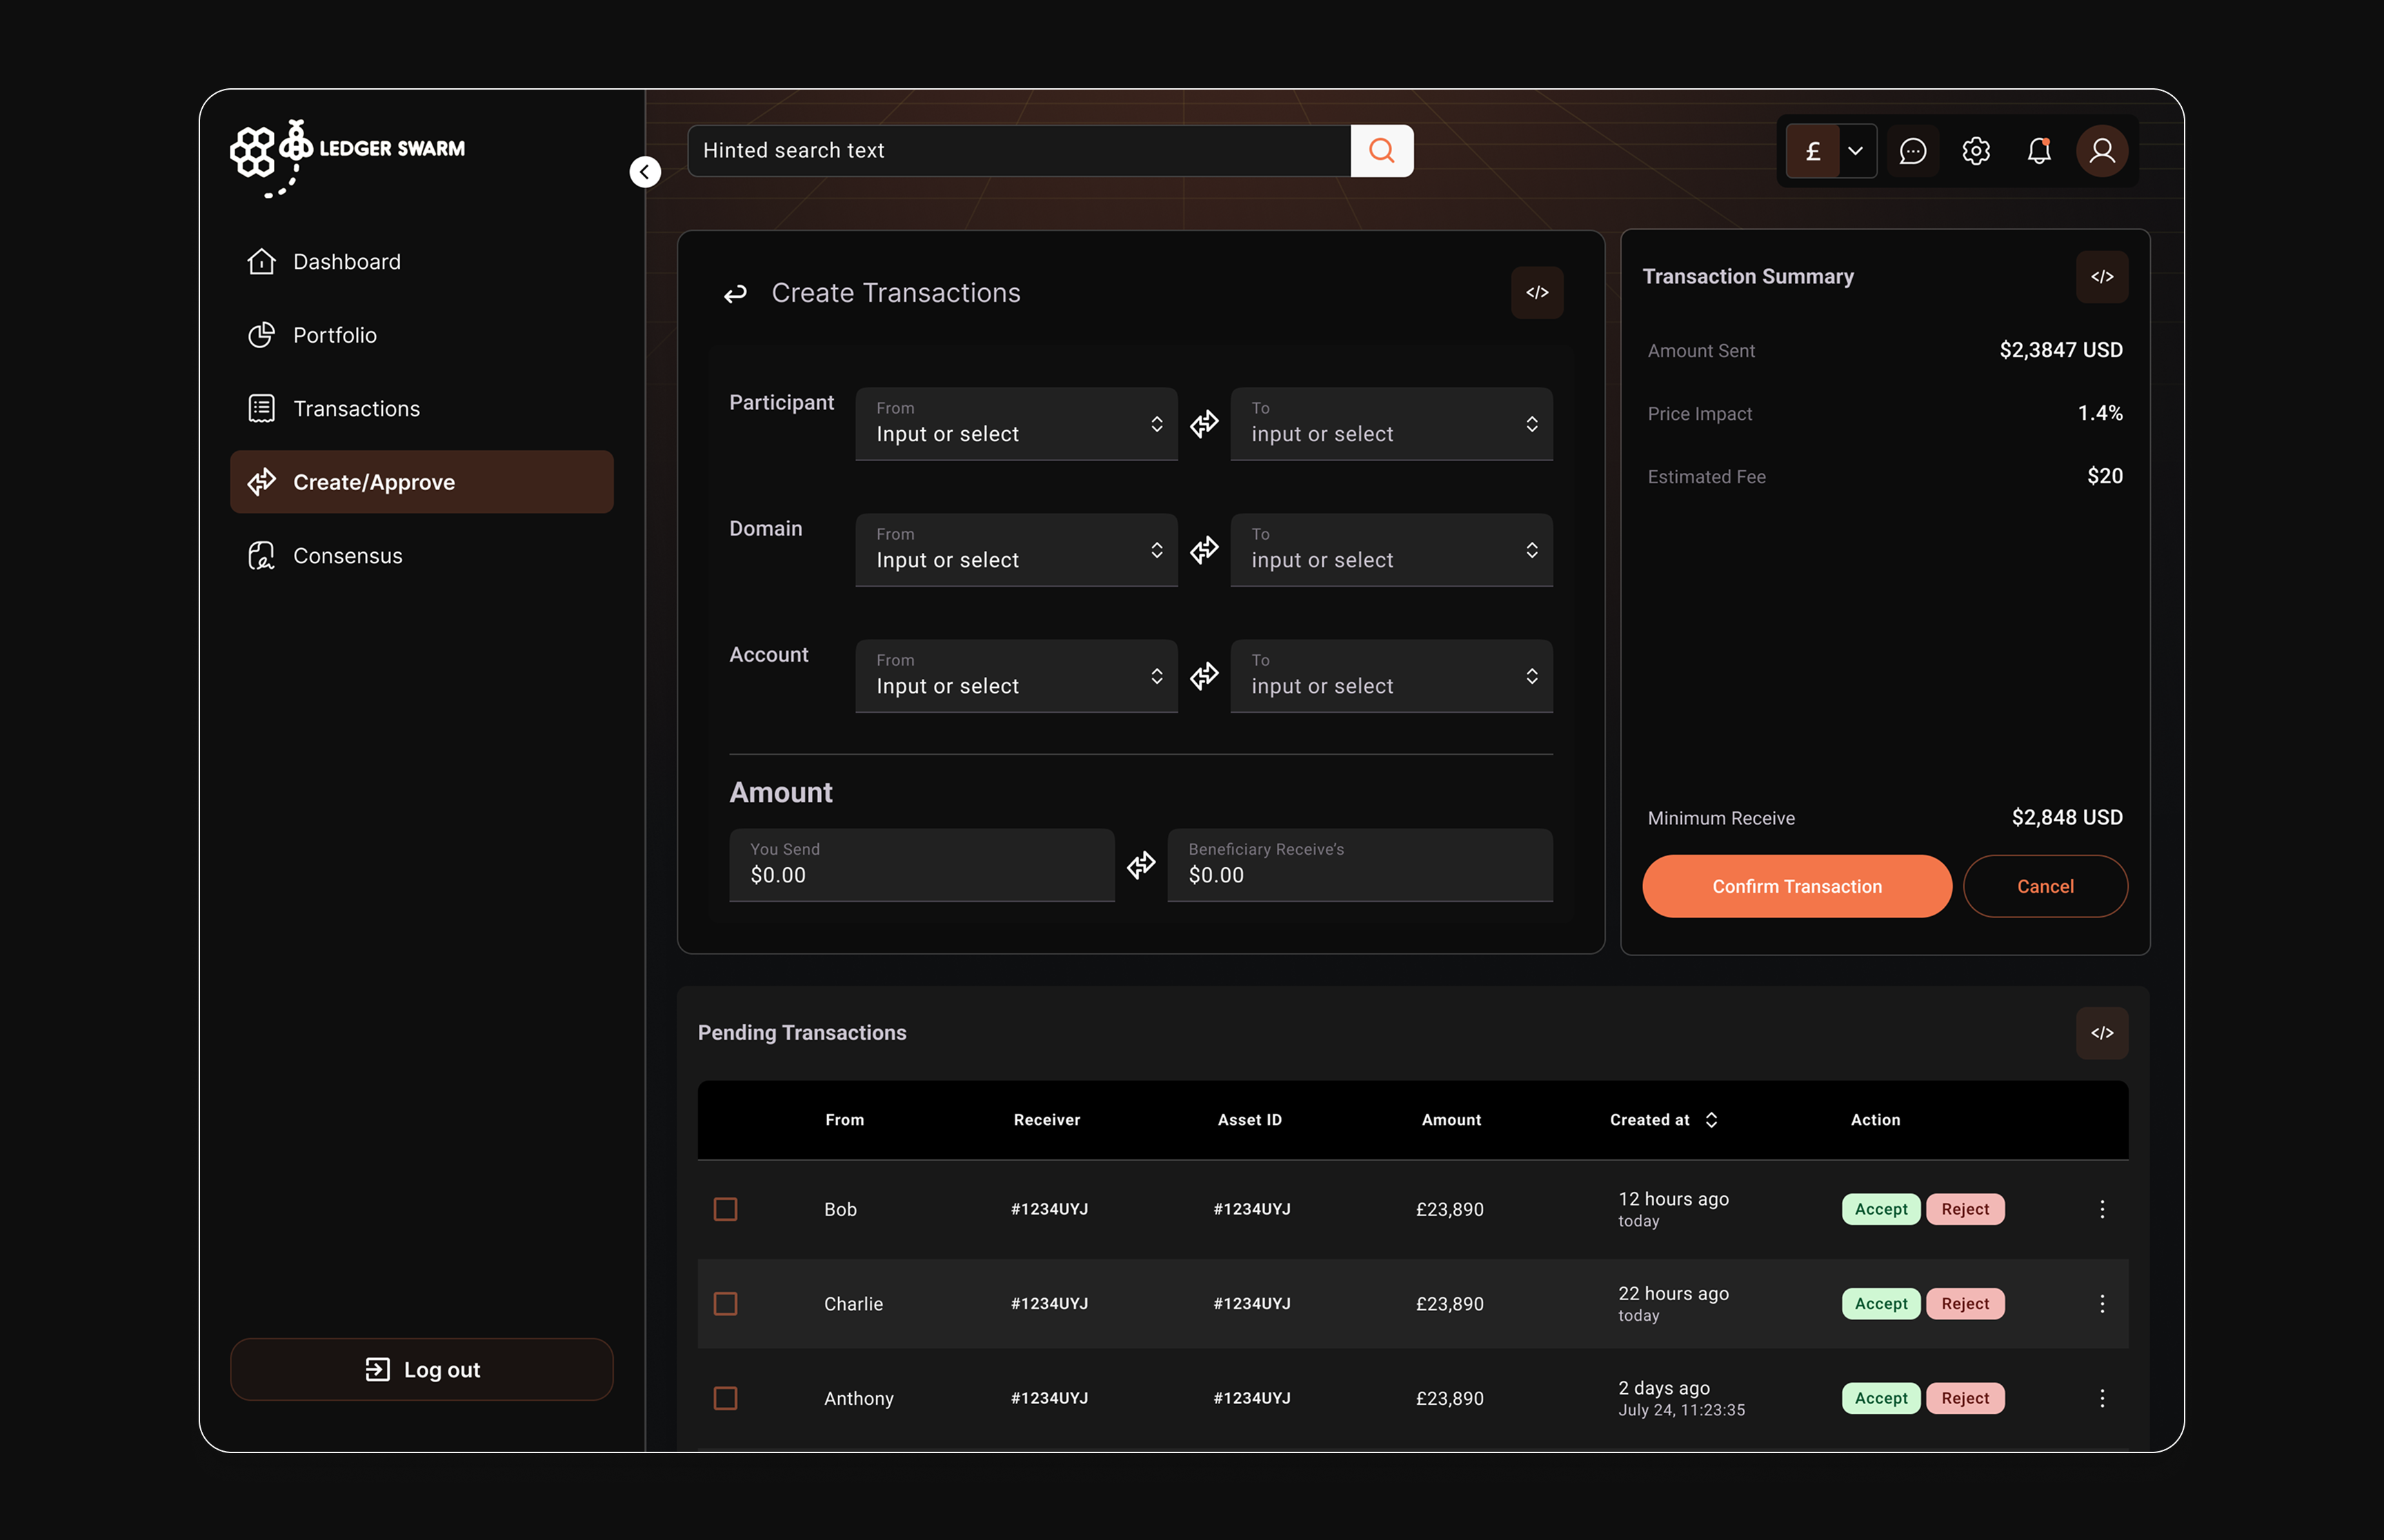The height and width of the screenshot is (1540, 2384).
Task: Go to the Transactions section
Action: point(356,408)
